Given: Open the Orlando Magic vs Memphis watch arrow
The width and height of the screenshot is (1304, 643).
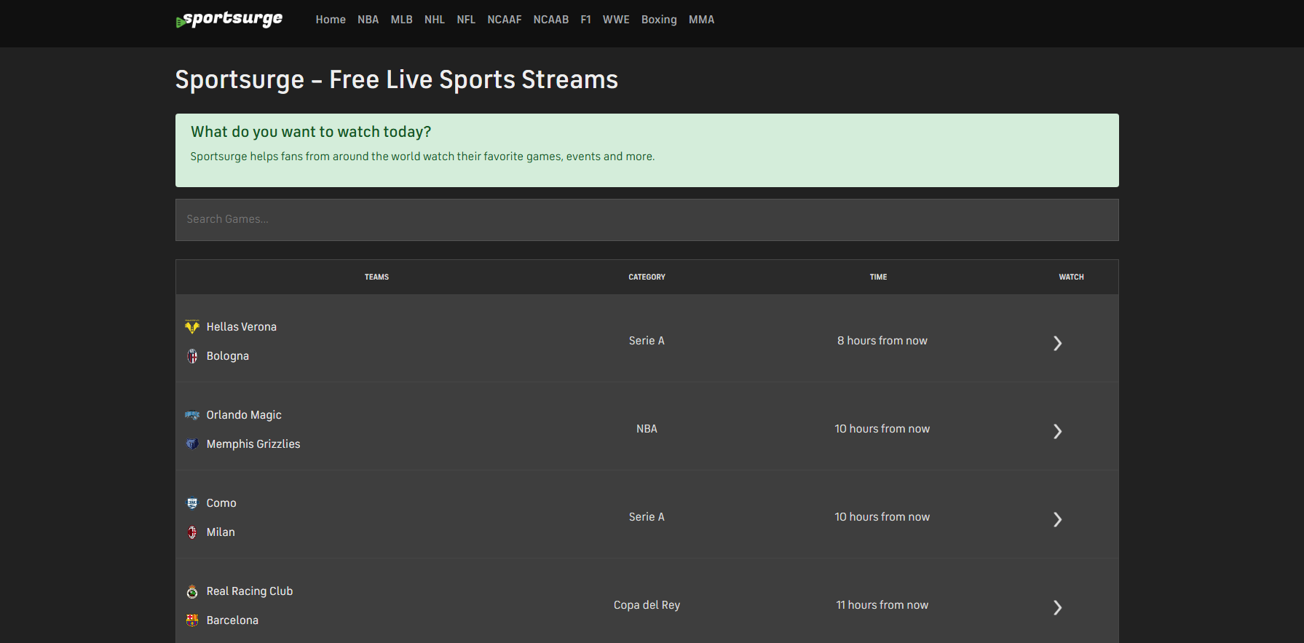Looking at the screenshot, I should [1058, 431].
